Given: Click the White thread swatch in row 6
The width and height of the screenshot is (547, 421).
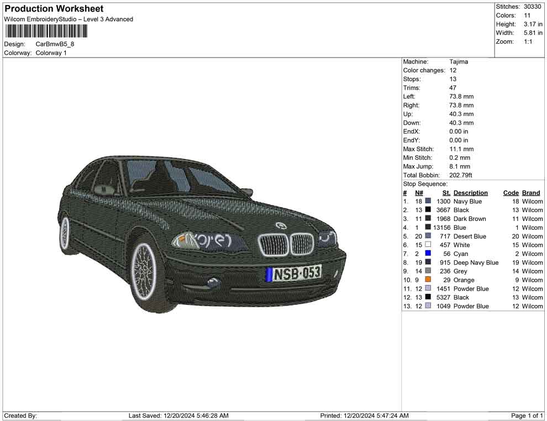Looking at the screenshot, I should (x=428, y=245).
